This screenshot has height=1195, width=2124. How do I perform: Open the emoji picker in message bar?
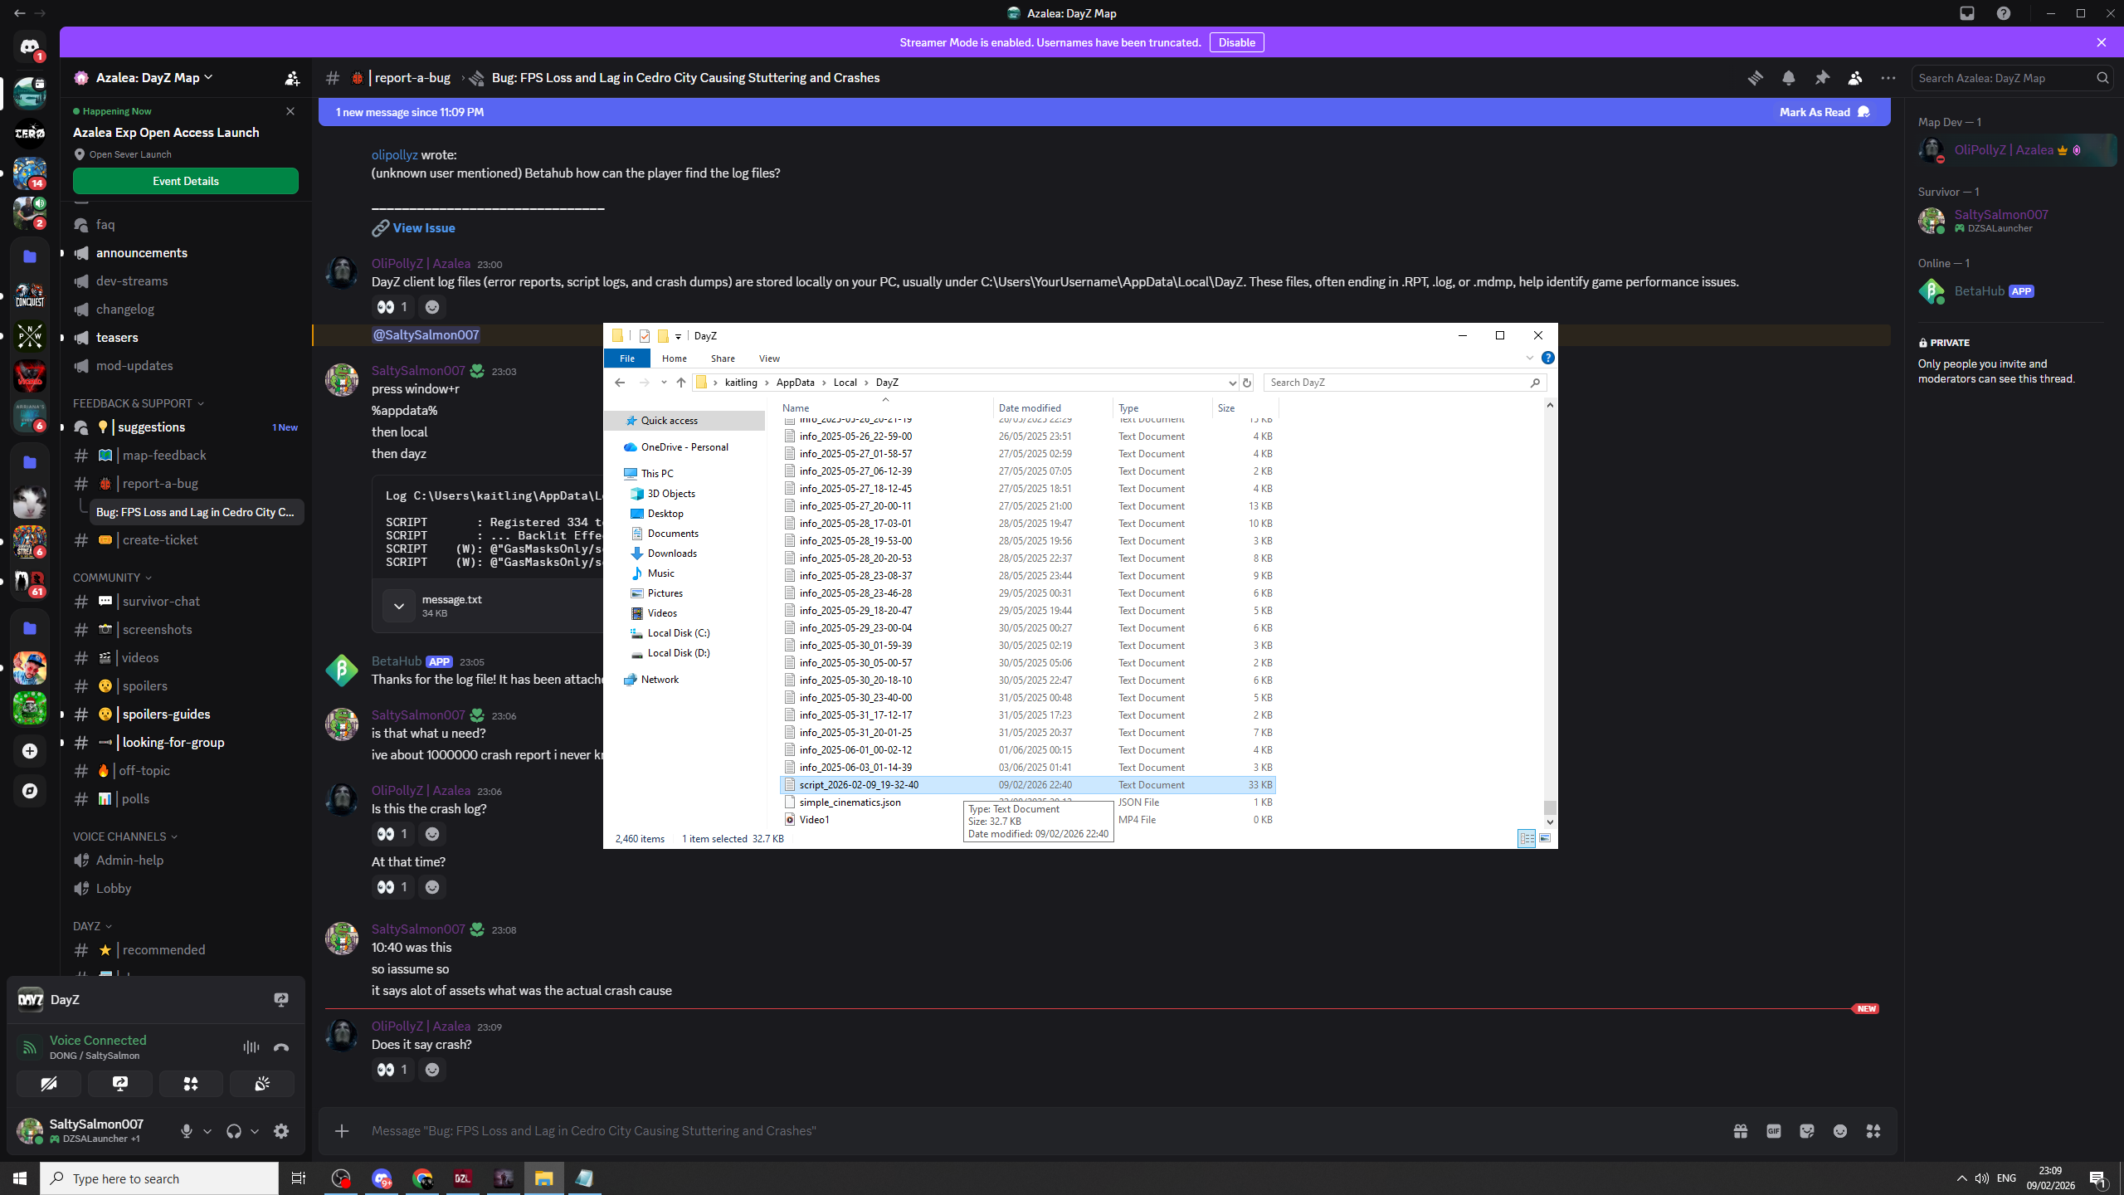[x=1840, y=1131]
